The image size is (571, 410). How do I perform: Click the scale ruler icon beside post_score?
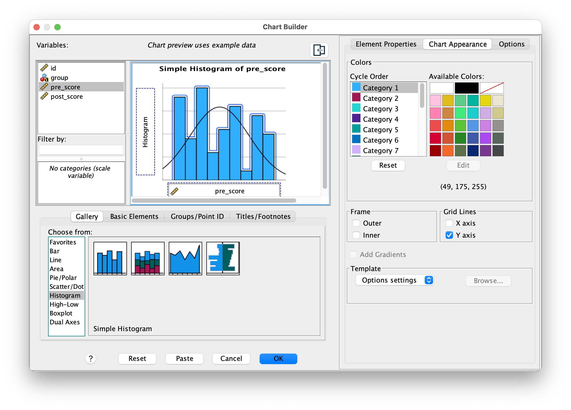coord(44,96)
